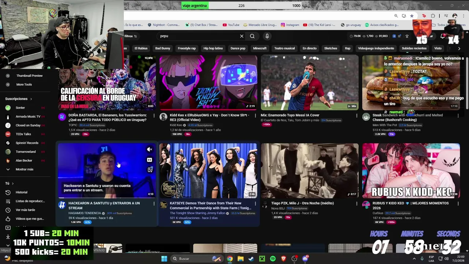Viewport: 469px width, 264px height.
Task: Open options menu for KATSEYE video
Action: 255,203
